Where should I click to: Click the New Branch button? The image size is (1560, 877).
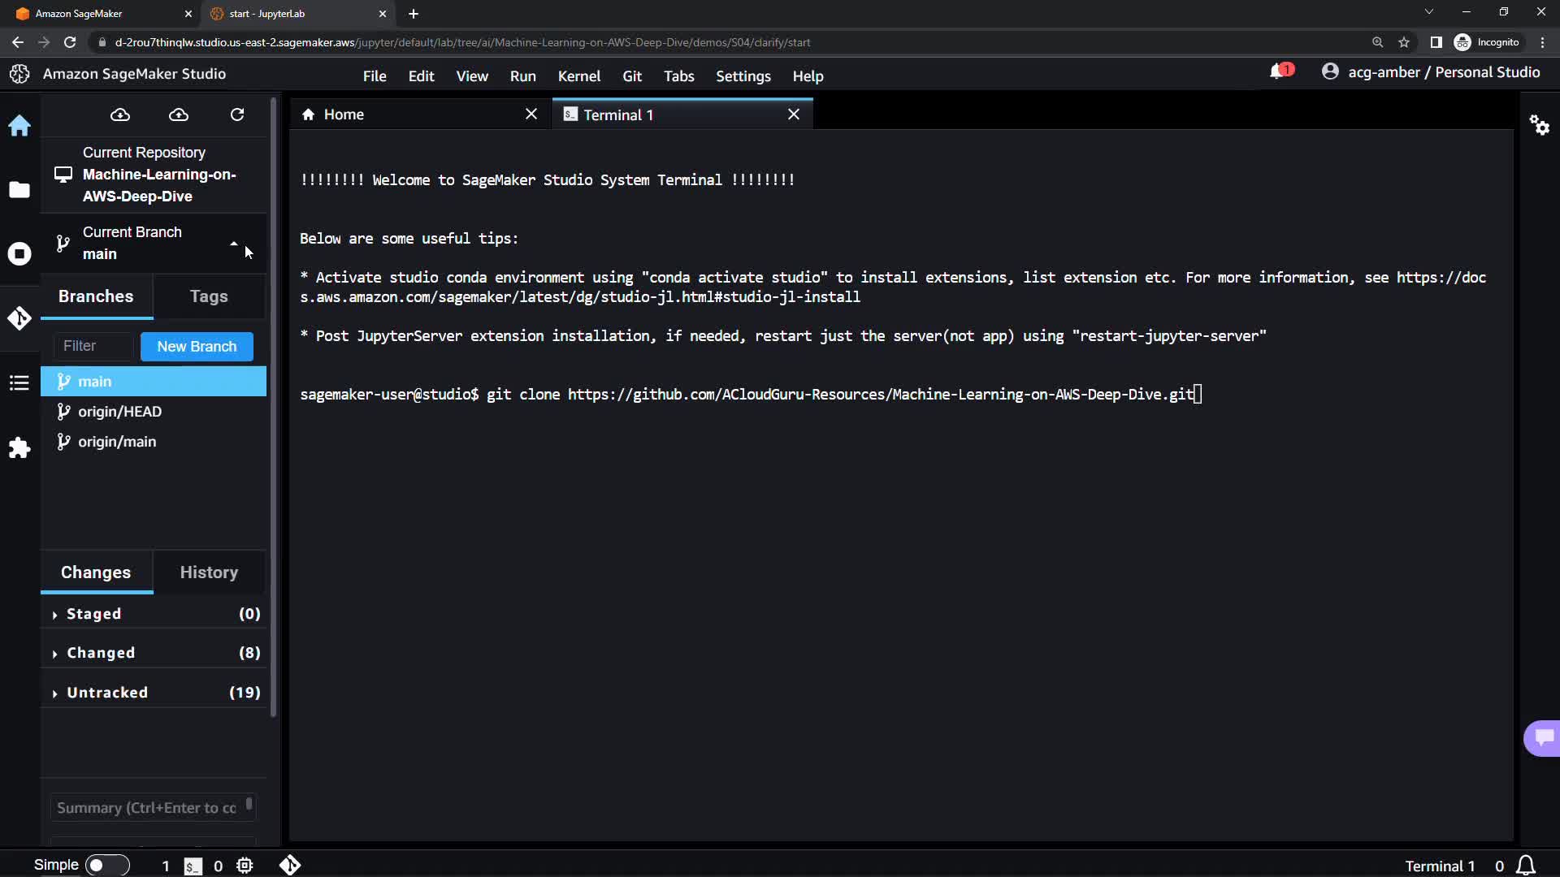[197, 347]
